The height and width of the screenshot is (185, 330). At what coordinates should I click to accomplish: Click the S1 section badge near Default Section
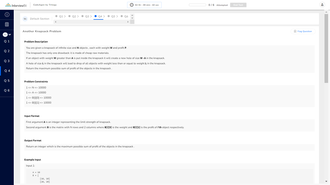[x=25, y=19]
